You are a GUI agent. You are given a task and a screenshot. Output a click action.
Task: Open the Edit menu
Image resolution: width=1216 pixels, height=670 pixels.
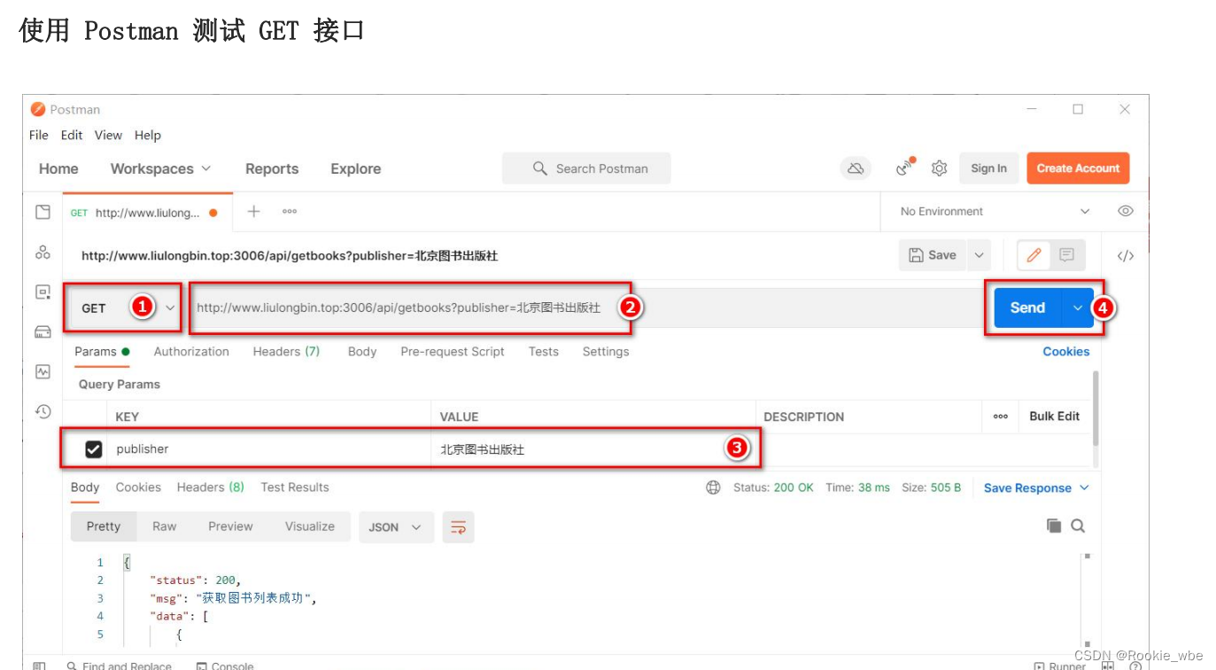pos(72,136)
